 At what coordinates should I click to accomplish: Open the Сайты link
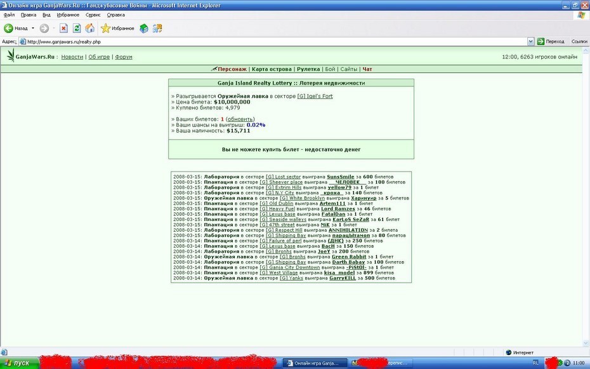tap(349, 69)
